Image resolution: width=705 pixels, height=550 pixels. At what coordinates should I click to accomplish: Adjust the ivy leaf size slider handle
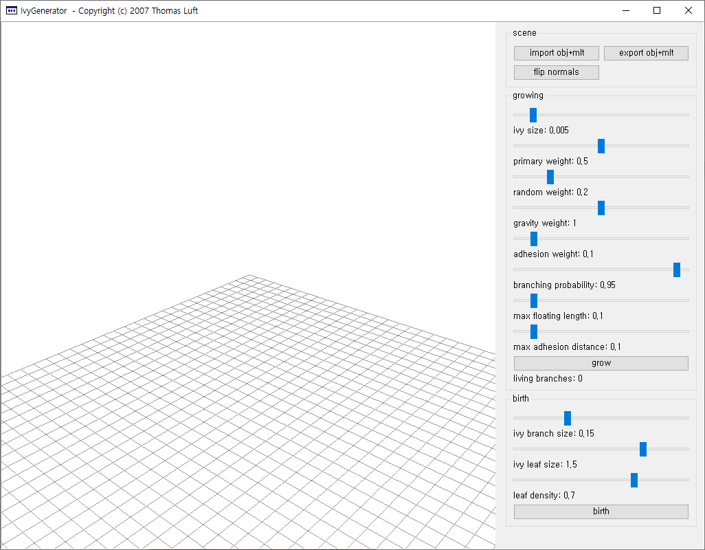click(x=643, y=449)
